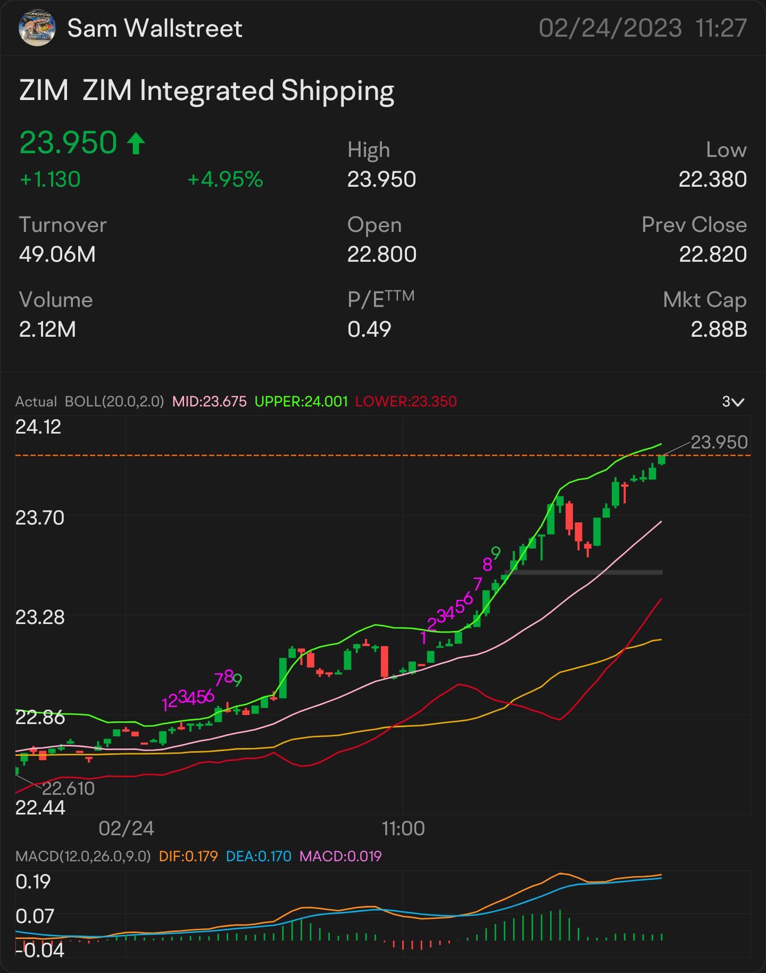Image resolution: width=766 pixels, height=973 pixels.
Task: Tap the timestamp 02/24/2023 11:27
Action: (643, 28)
